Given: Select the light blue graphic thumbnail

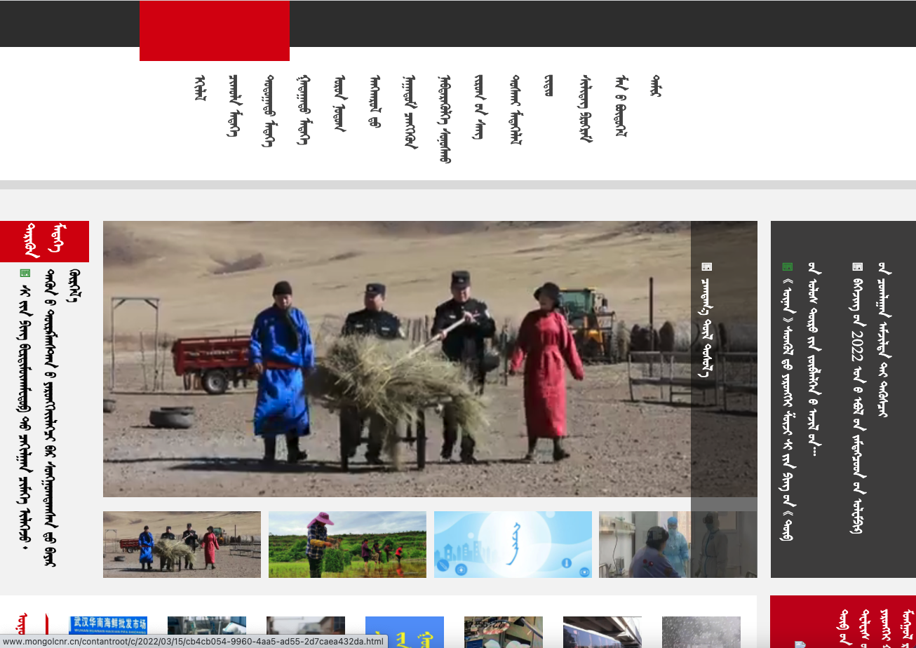Looking at the screenshot, I should tap(513, 544).
